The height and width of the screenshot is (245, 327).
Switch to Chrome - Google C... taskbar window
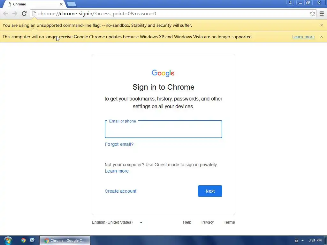pyautogui.click(x=65, y=241)
